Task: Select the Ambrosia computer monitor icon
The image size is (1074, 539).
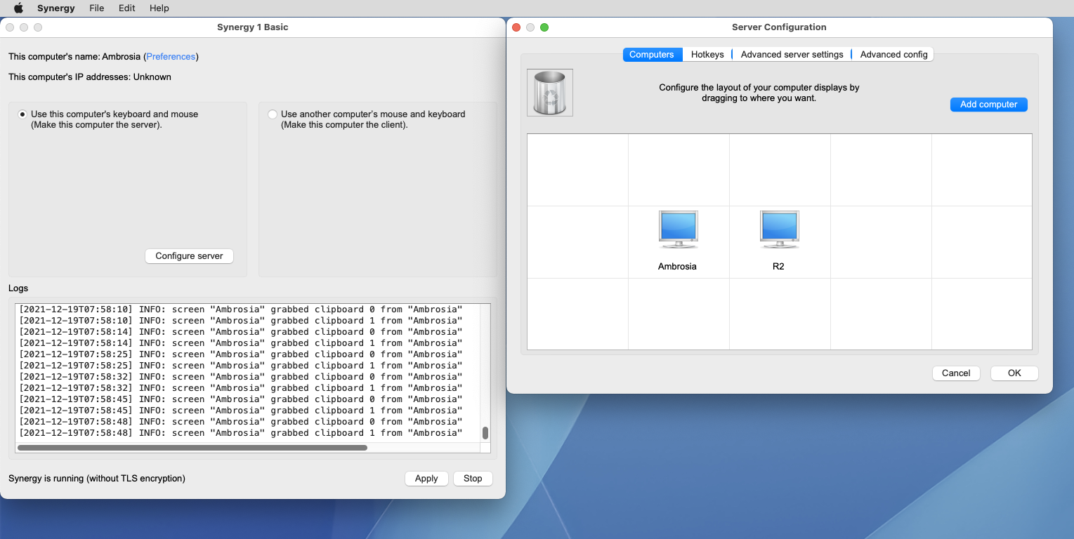Action: [x=678, y=229]
